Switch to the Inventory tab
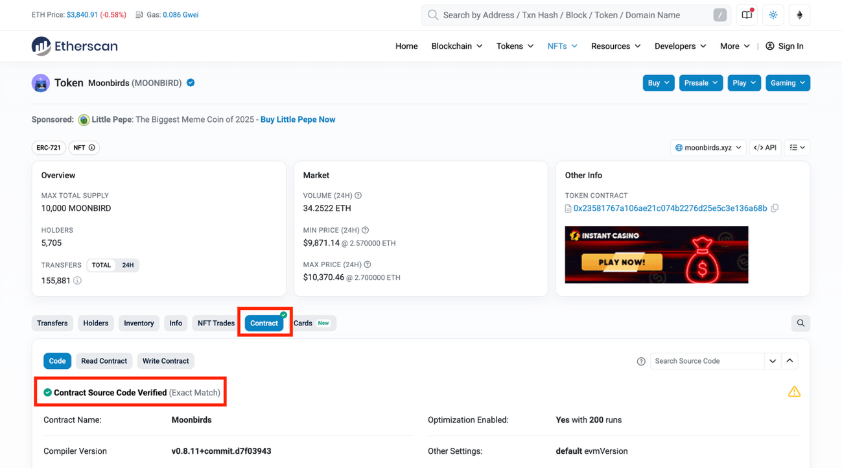 click(139, 323)
